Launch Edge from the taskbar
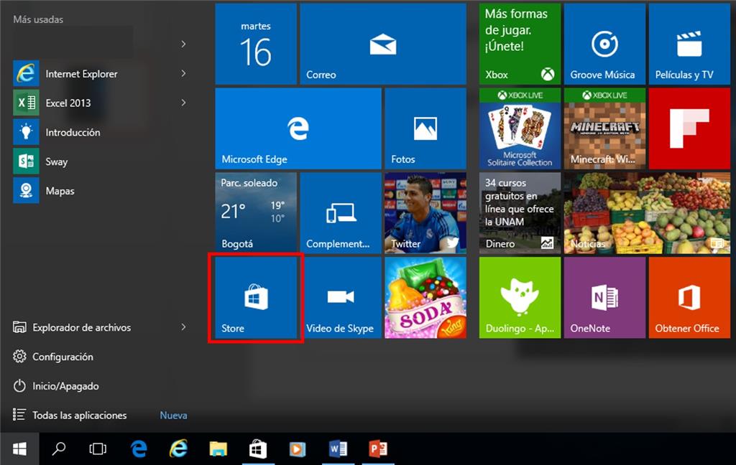Image resolution: width=736 pixels, height=465 pixels. 139,449
